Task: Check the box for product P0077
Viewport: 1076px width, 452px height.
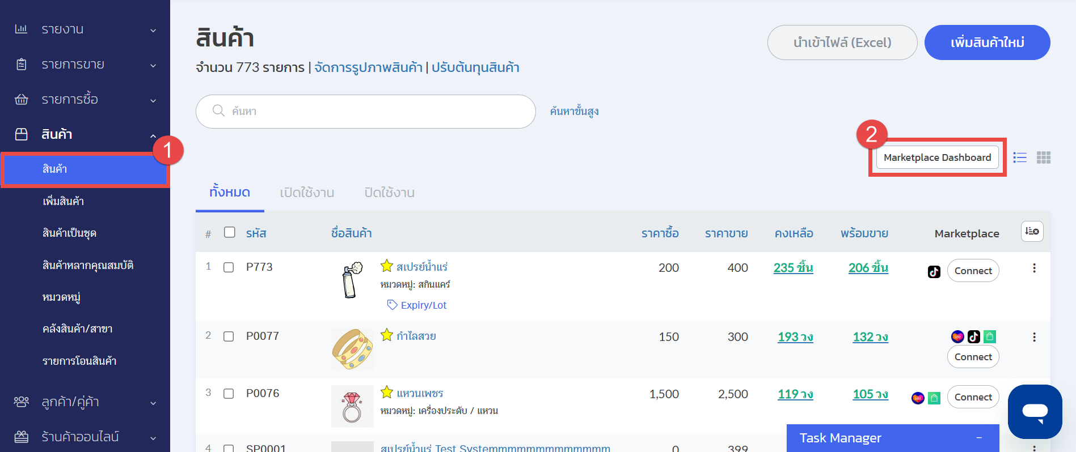Action: (229, 336)
